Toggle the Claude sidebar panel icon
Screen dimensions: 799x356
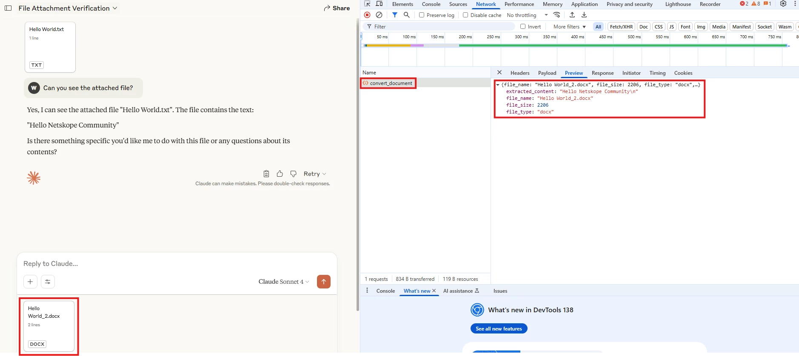pos(8,8)
